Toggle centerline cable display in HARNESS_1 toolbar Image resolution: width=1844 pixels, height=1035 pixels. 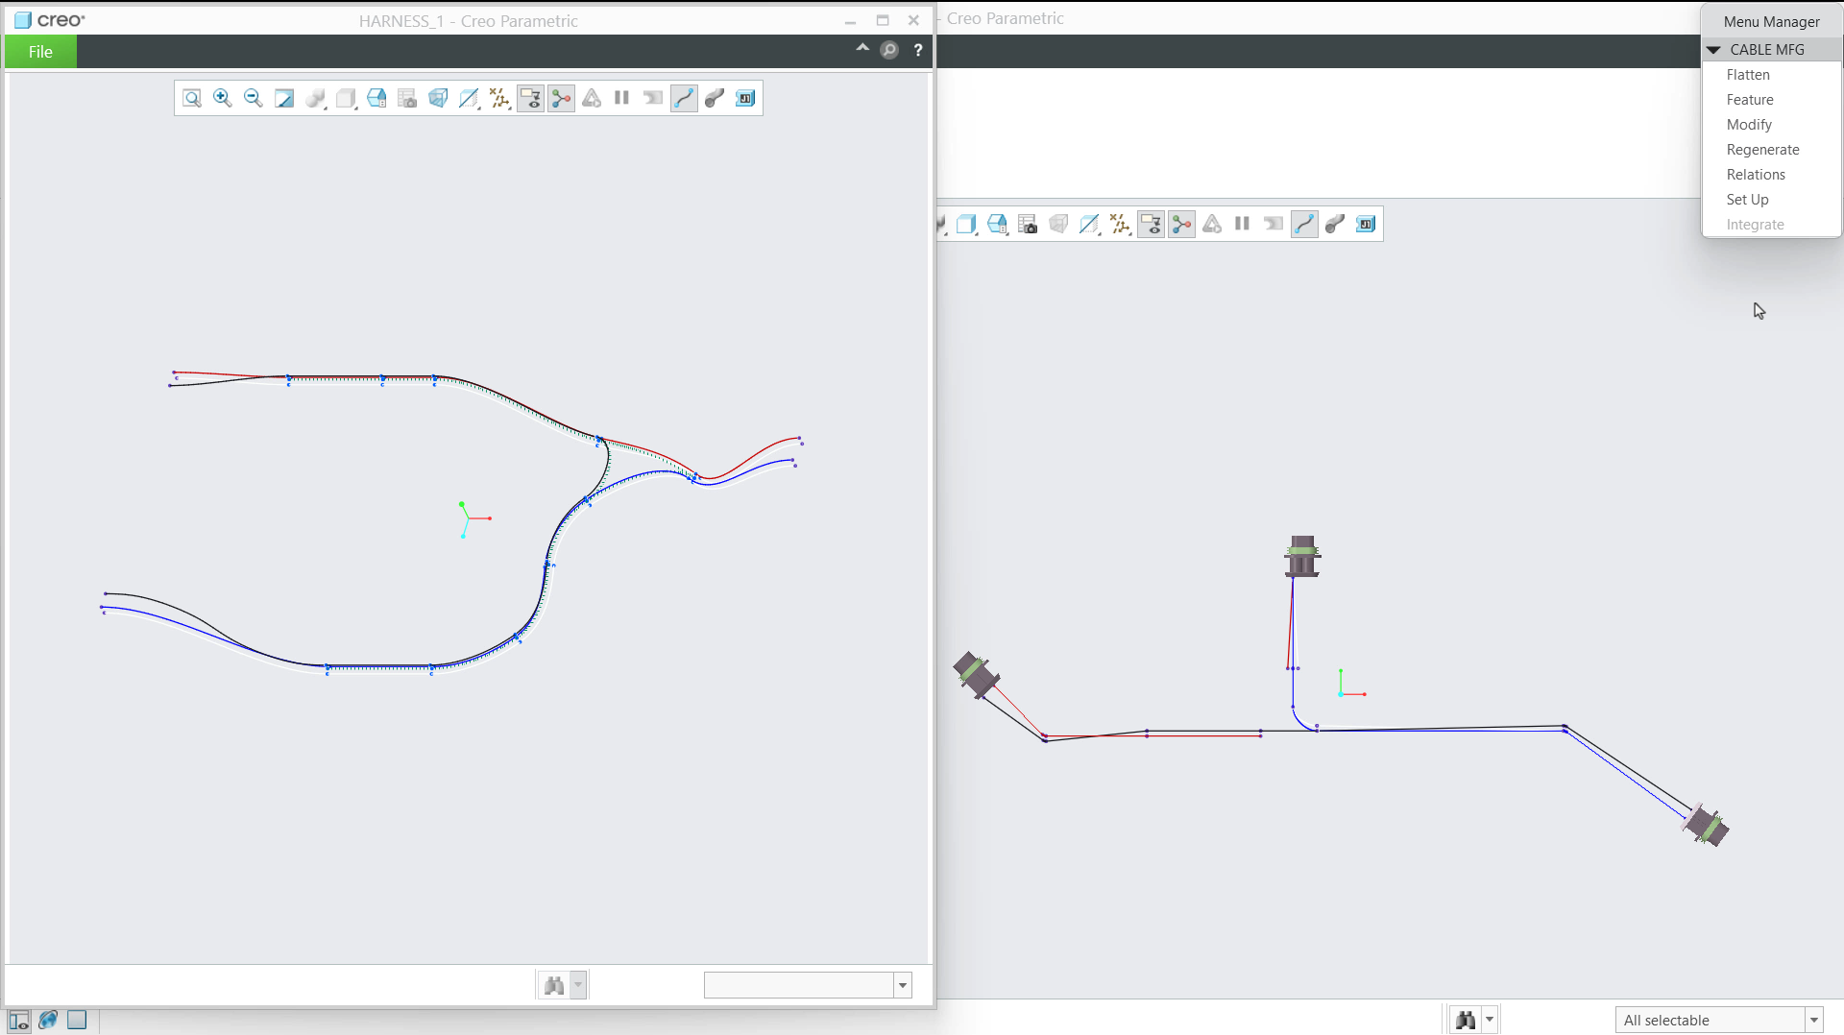[684, 98]
